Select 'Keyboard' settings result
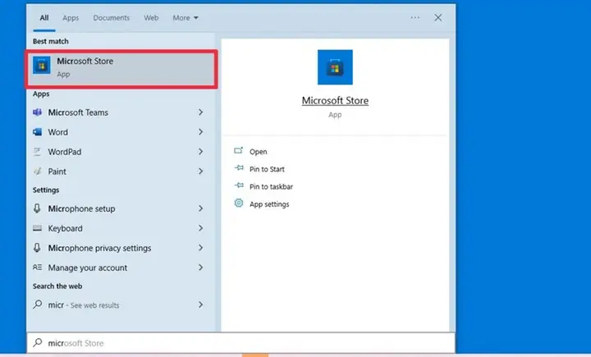This screenshot has width=591, height=357. tap(65, 228)
